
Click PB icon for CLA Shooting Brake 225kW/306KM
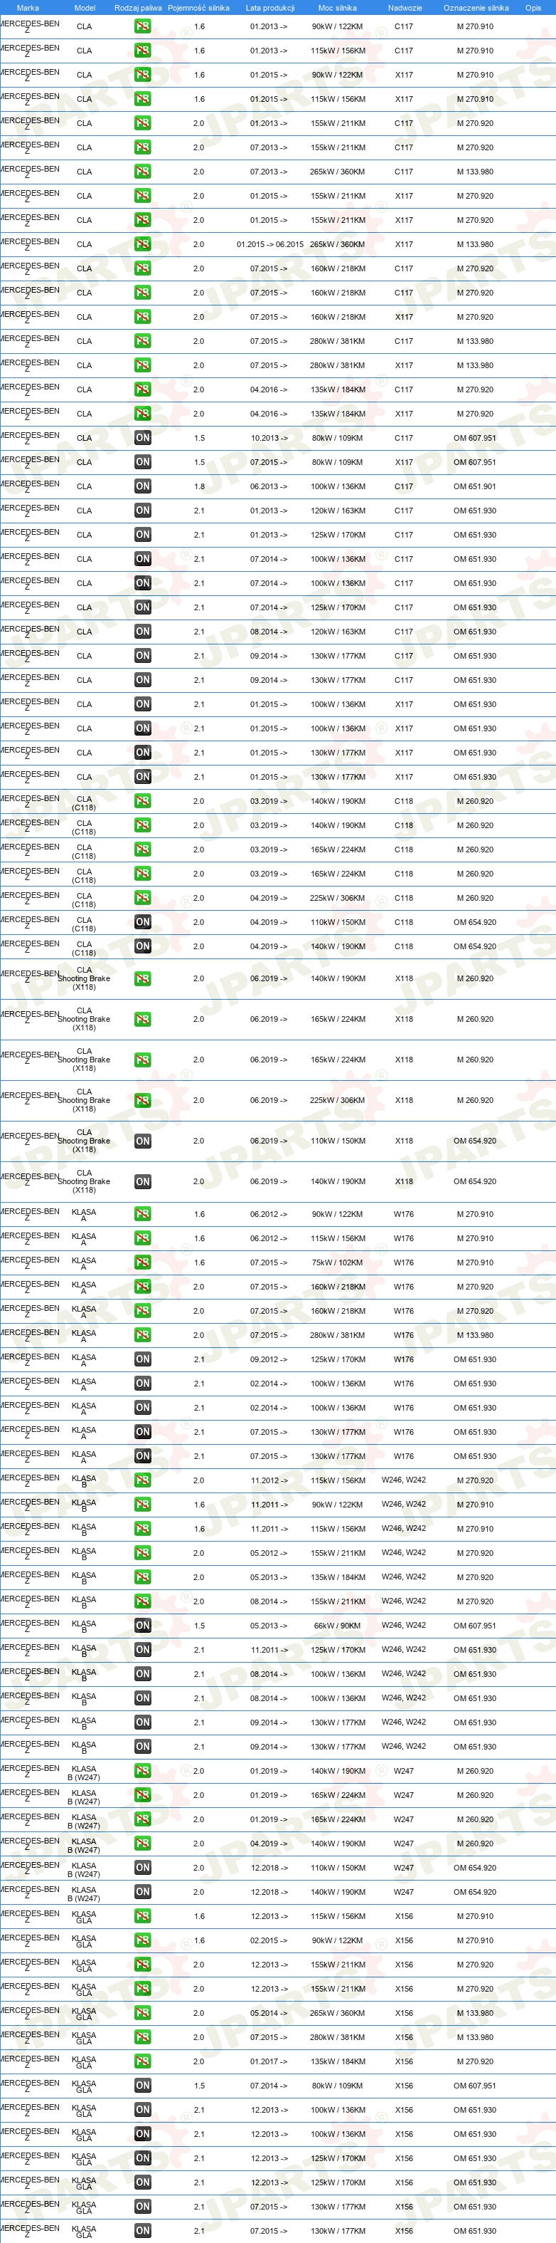click(142, 1101)
